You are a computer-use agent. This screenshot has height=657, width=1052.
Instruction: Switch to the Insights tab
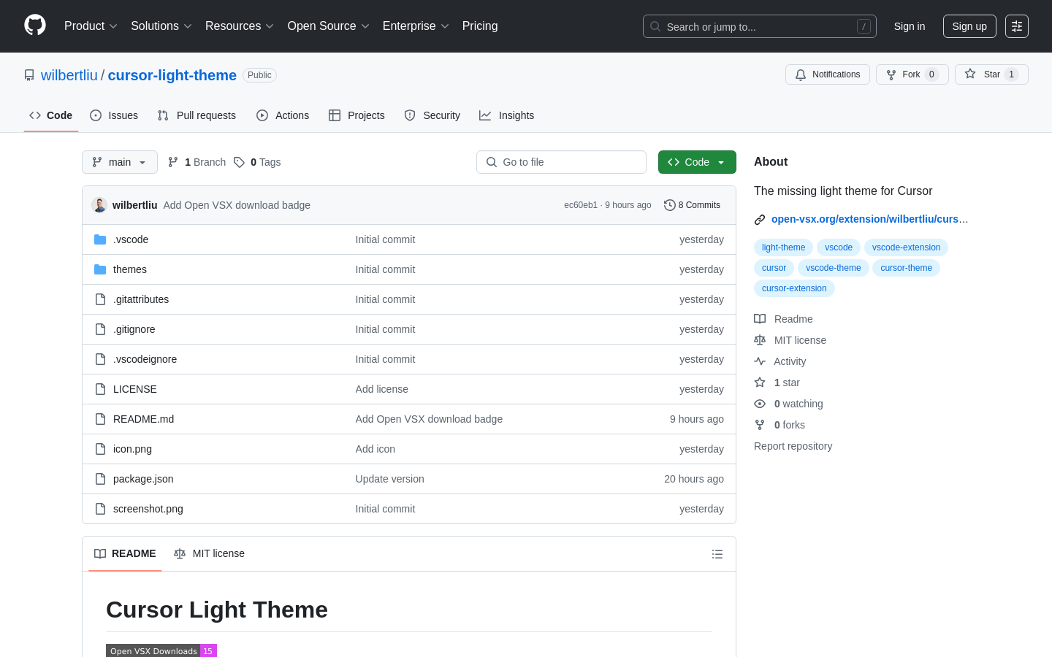(506, 115)
